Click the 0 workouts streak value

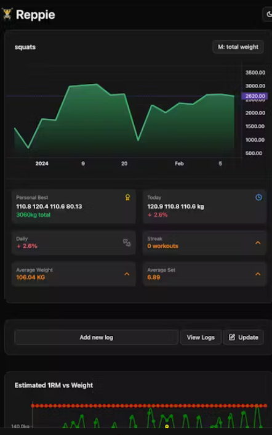(163, 246)
